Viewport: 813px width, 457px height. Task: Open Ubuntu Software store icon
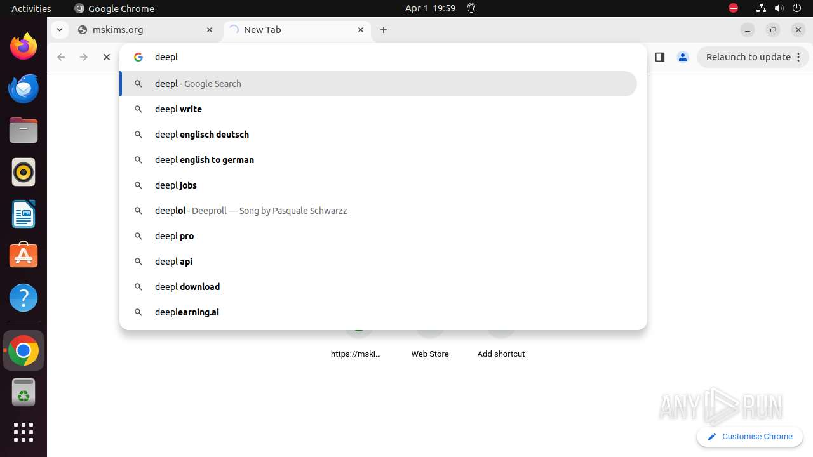click(x=24, y=256)
